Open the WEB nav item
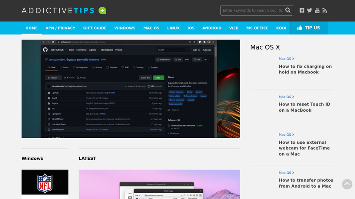The width and height of the screenshot is (355, 199). coord(234,28)
